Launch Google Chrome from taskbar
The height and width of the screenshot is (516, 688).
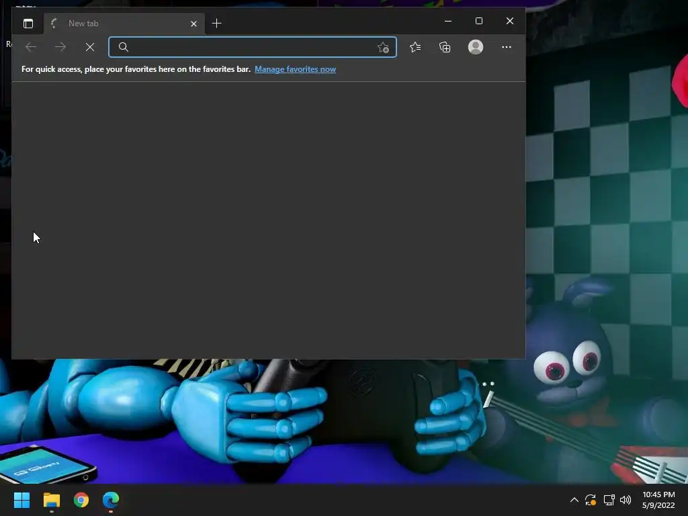(x=81, y=500)
